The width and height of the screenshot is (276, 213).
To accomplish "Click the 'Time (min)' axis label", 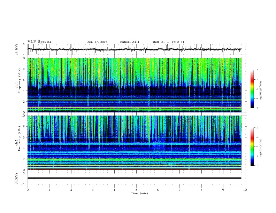I will 139,193.
